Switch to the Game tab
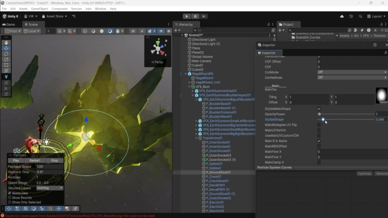388x218 pixels. coord(9,24)
